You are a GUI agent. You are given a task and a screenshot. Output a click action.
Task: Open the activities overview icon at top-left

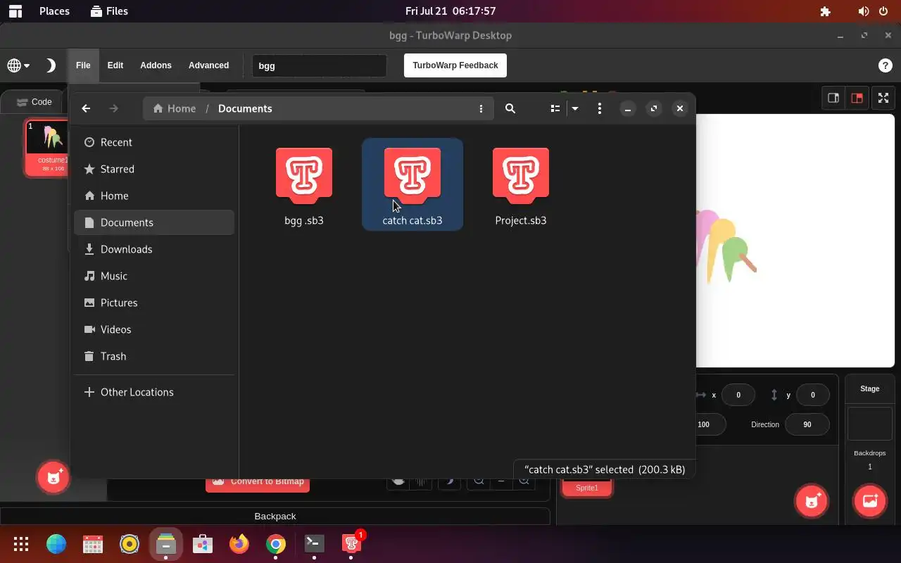tap(15, 11)
